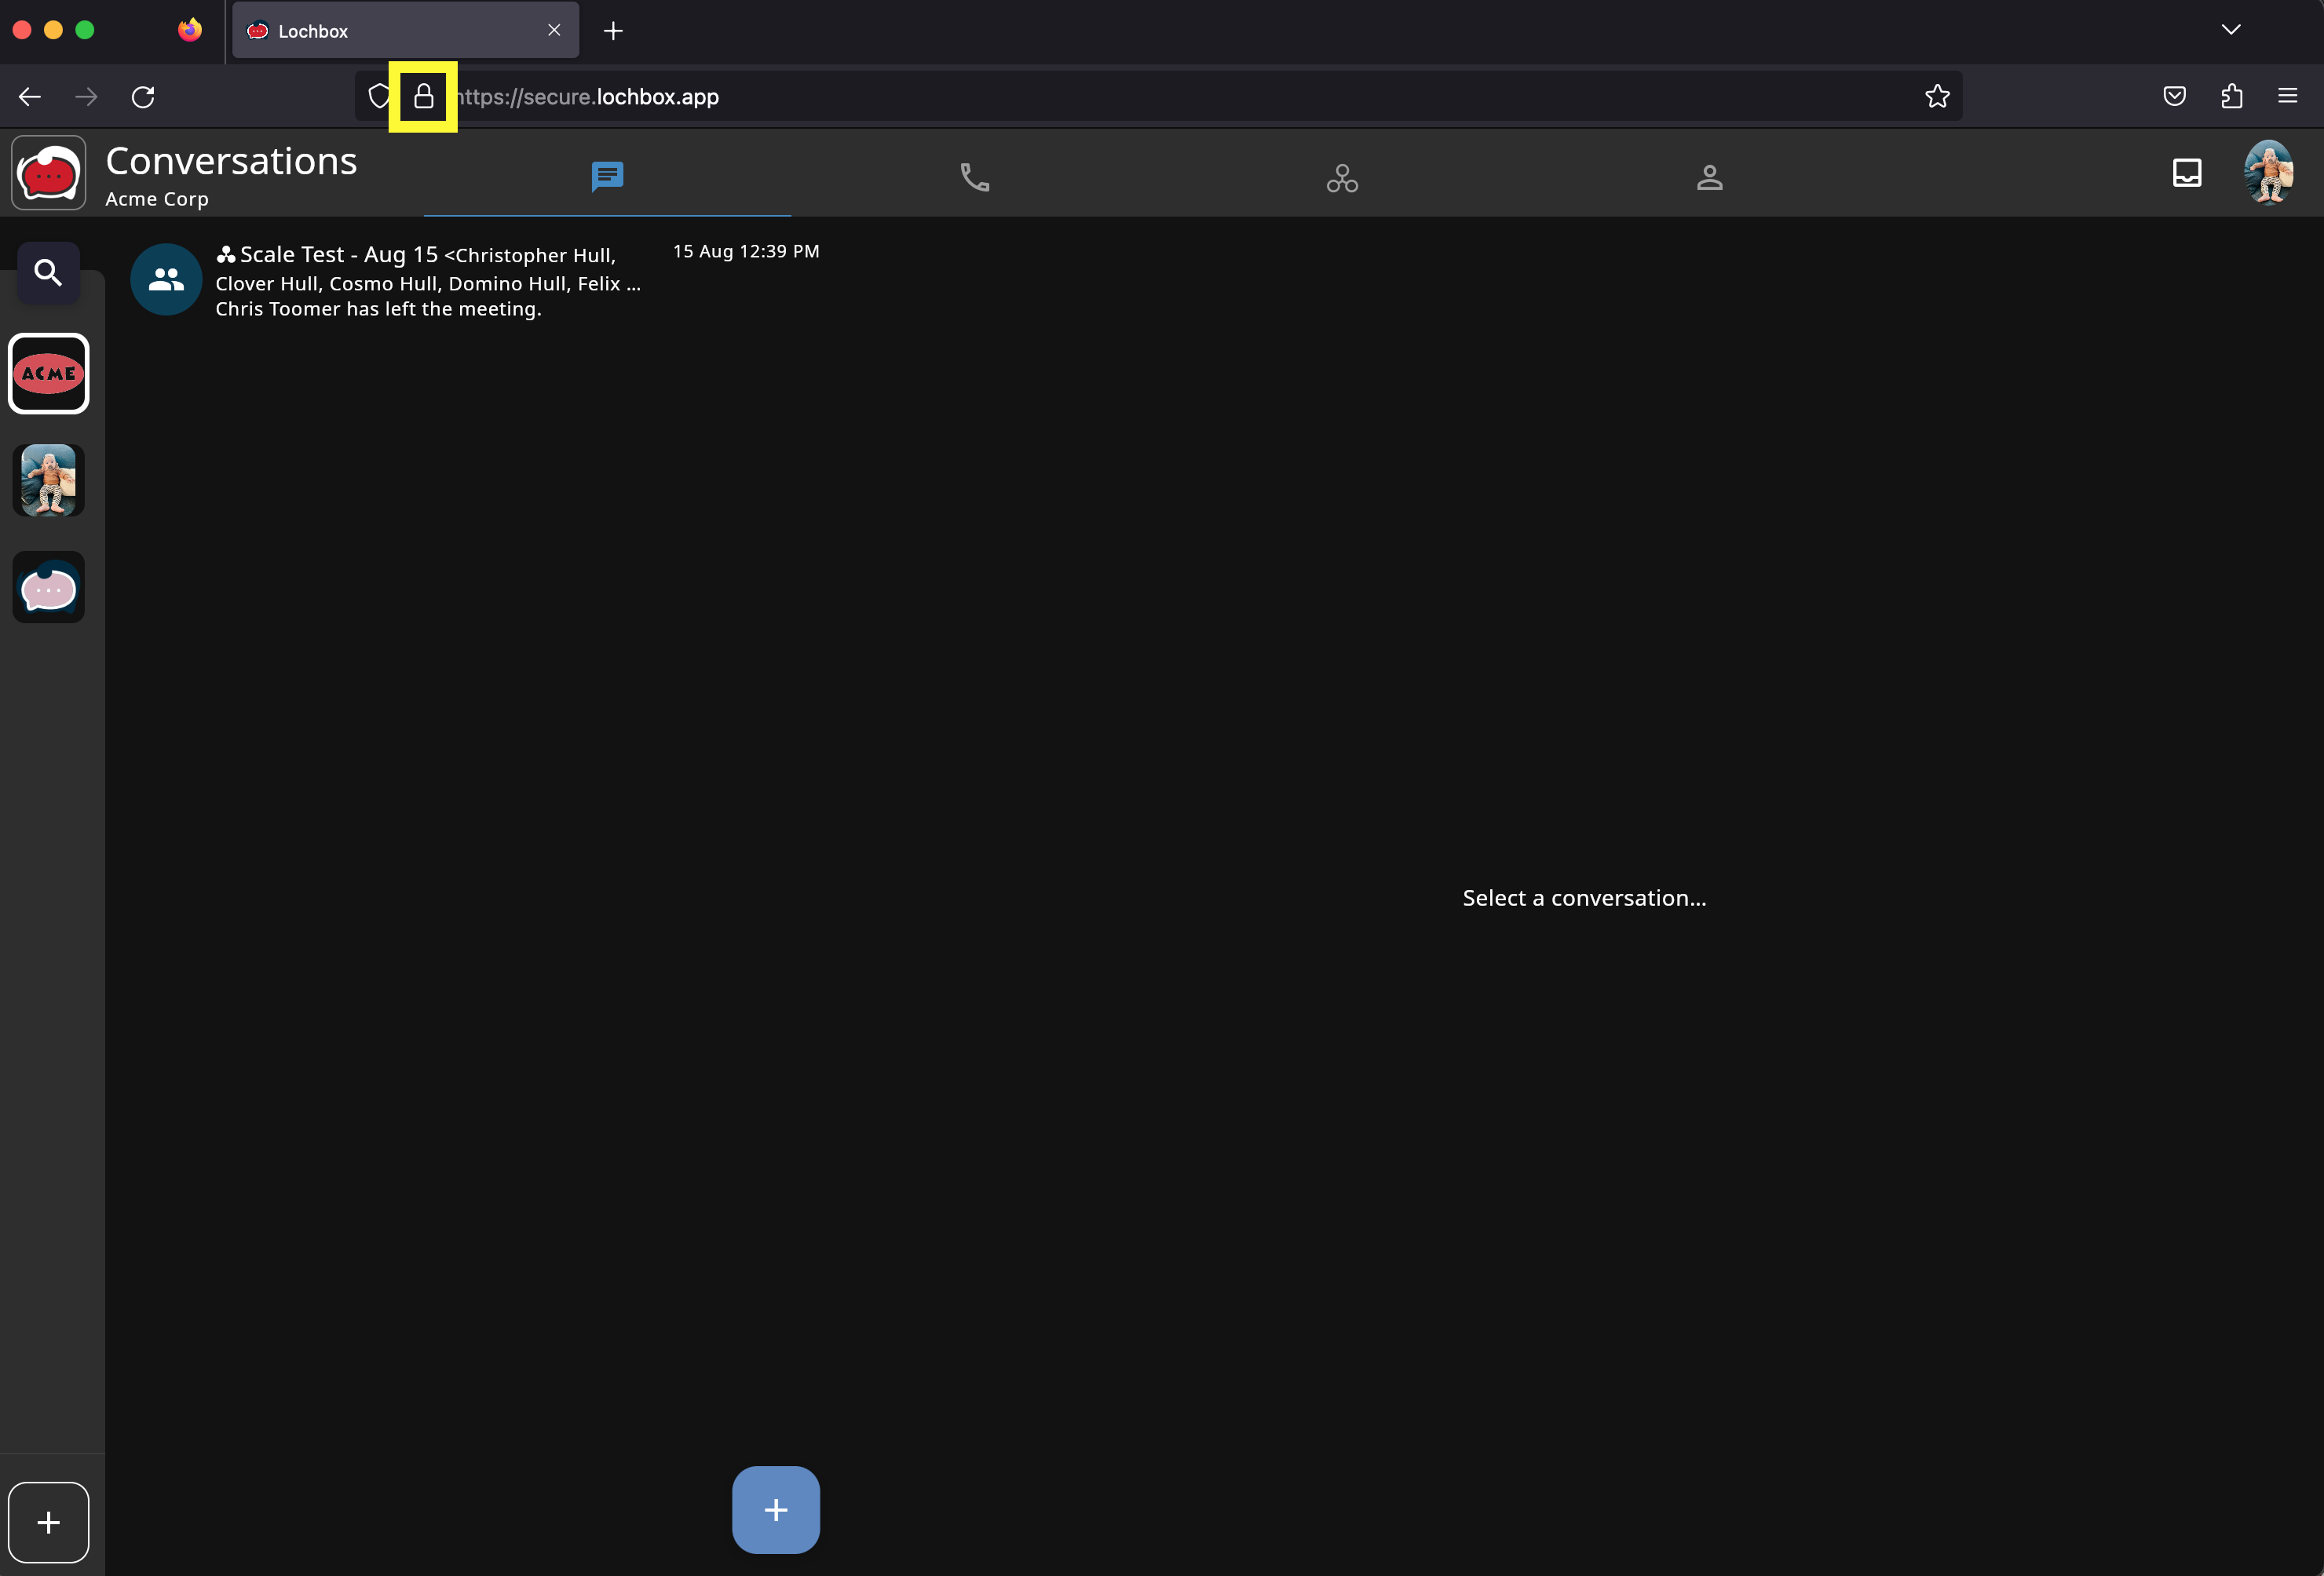Expand the list all tabs chevron
The width and height of the screenshot is (2324, 1576).
(x=2230, y=30)
